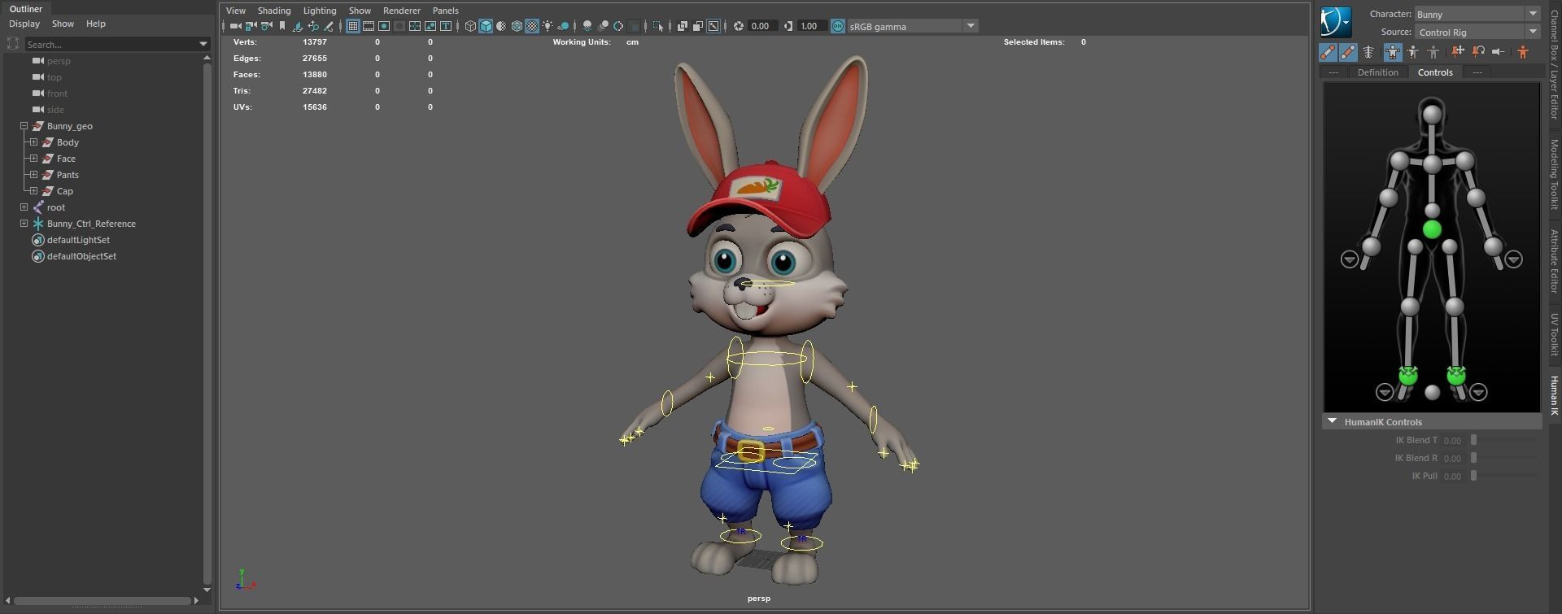Viewport: 1562px width, 614px height.
Task: Click the Shadows icon in viewport toolbar
Action: tap(563, 26)
